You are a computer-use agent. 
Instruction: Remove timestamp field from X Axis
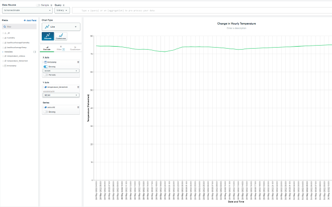pyautogui.click(x=78, y=62)
